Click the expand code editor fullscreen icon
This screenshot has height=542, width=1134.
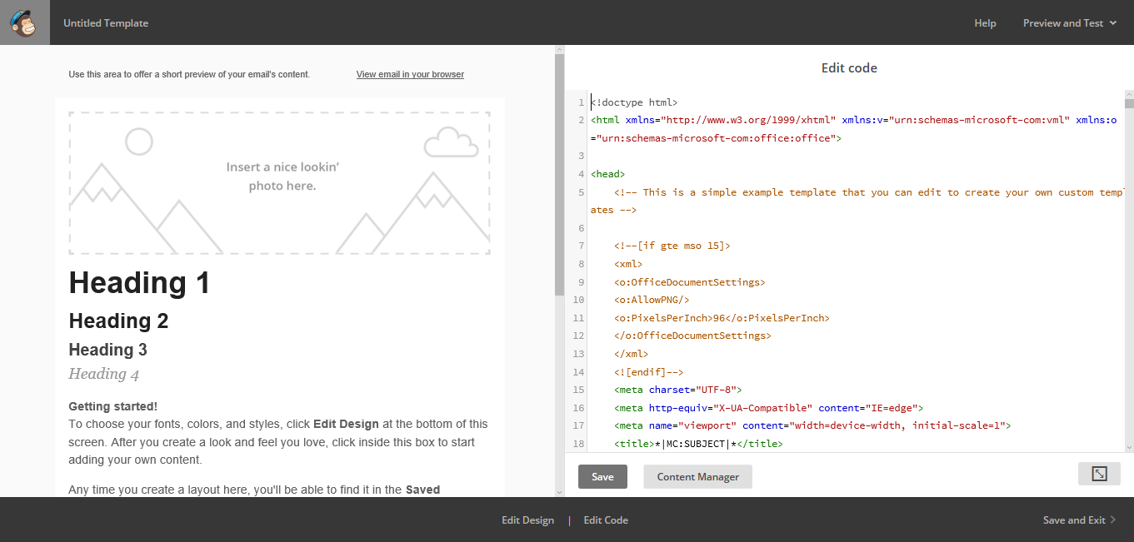coord(1099,474)
